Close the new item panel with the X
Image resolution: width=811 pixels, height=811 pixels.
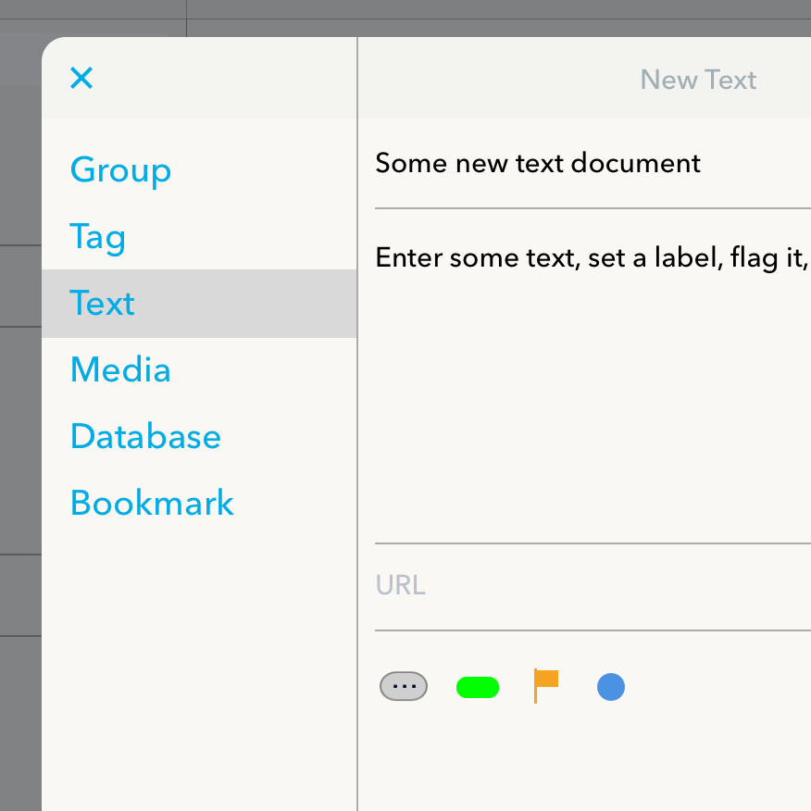point(81,78)
